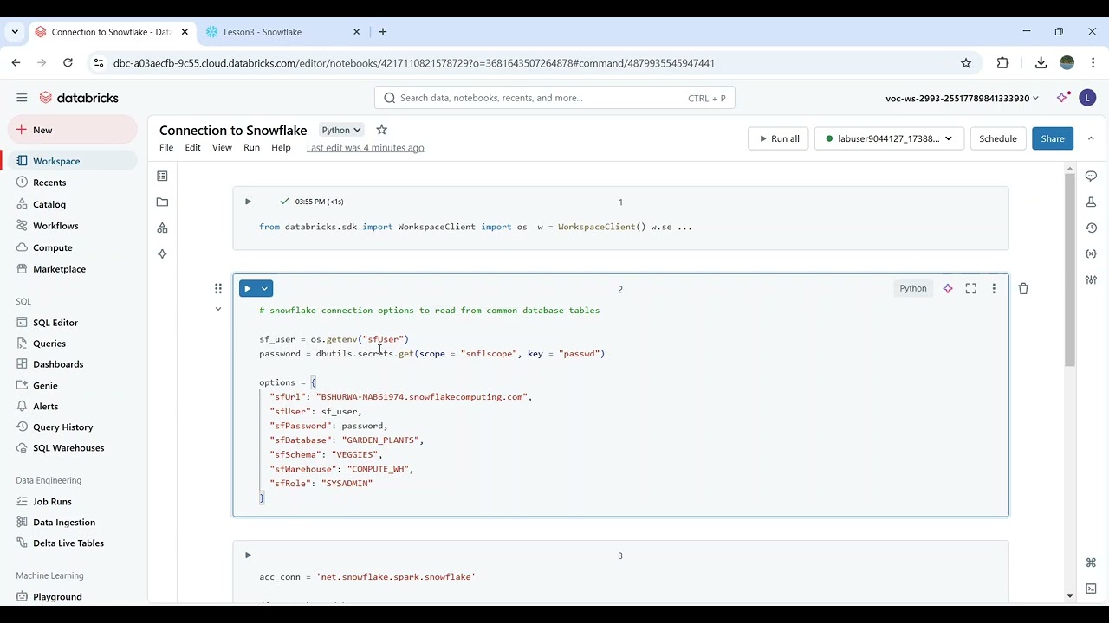
Task: Grab the cell 2 drag handle
Action: [x=218, y=288]
